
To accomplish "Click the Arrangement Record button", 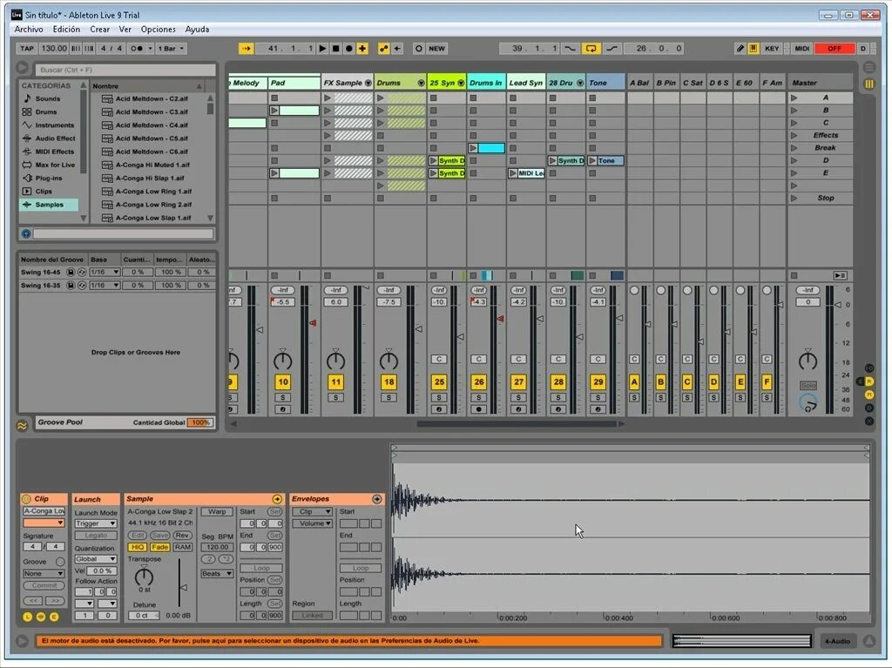I will pos(348,49).
